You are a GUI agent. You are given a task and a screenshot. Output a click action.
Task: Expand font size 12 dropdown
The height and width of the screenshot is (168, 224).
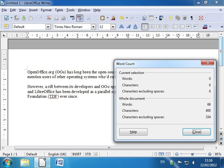click(113, 27)
